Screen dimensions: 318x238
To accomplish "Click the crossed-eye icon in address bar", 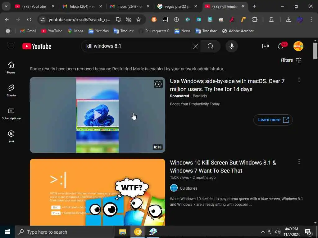I will point(128,20).
